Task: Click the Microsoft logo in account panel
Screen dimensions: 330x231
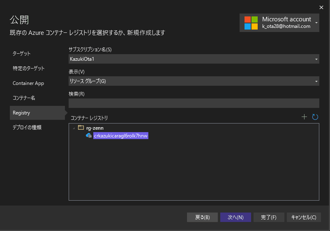Action: click(x=251, y=23)
